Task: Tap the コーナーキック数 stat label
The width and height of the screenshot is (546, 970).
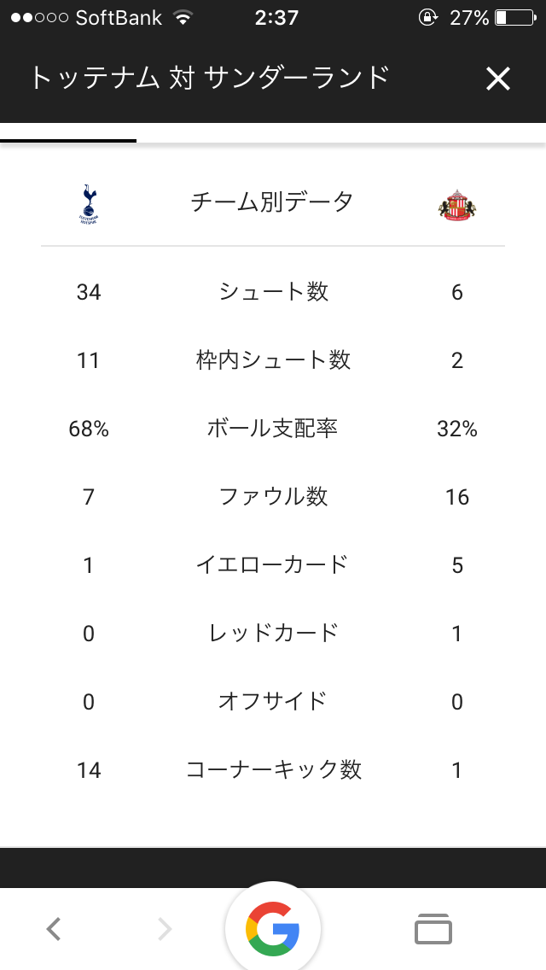Action: click(273, 770)
